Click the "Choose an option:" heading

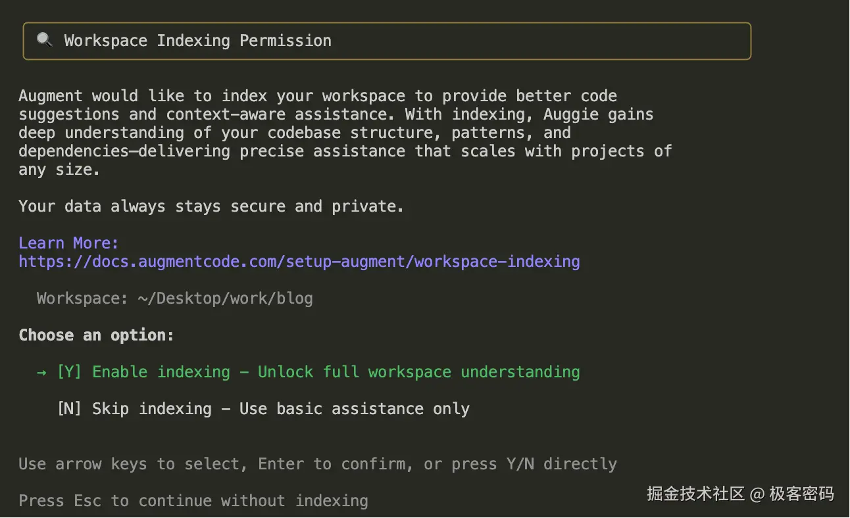point(96,335)
